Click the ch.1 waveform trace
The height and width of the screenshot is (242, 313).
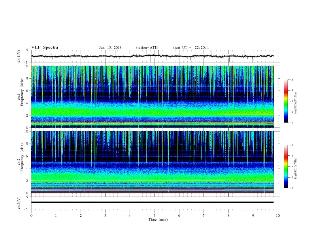coord(153,56)
